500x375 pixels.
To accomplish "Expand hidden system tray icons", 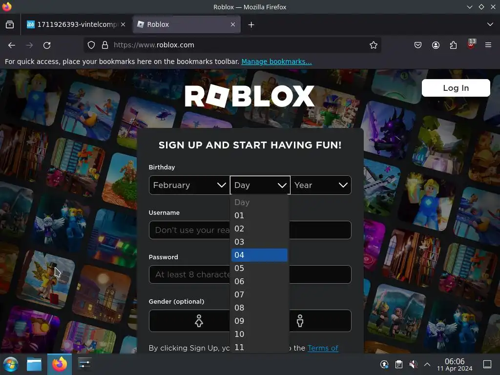I will (427, 364).
